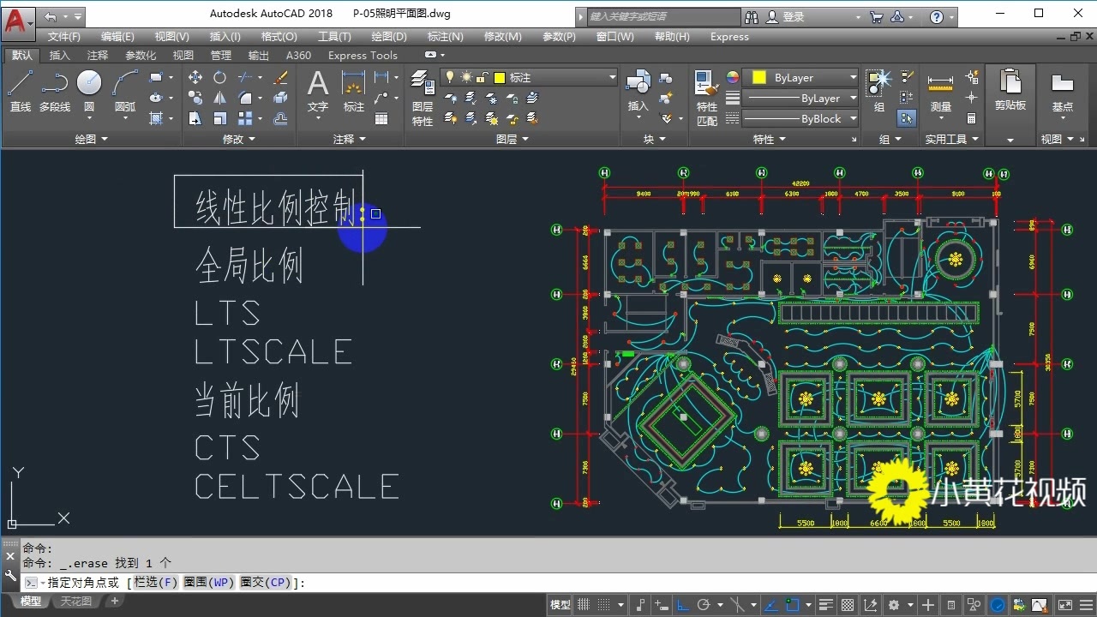The width and height of the screenshot is (1097, 617).
Task: Select the Circle (圆) tool
Action: 89,91
